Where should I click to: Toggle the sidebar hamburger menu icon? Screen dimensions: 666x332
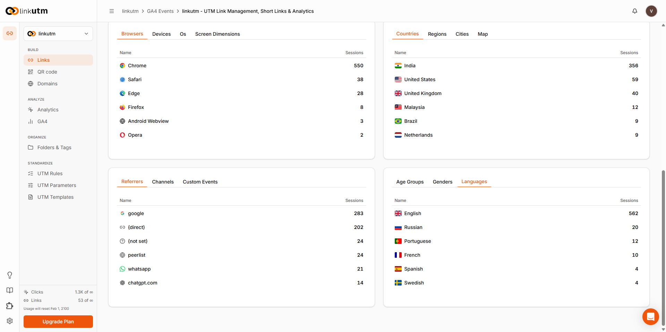[x=112, y=11]
